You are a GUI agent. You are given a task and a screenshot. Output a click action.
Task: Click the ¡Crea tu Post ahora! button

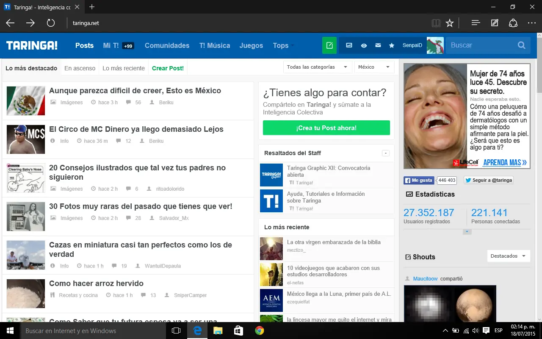326,128
